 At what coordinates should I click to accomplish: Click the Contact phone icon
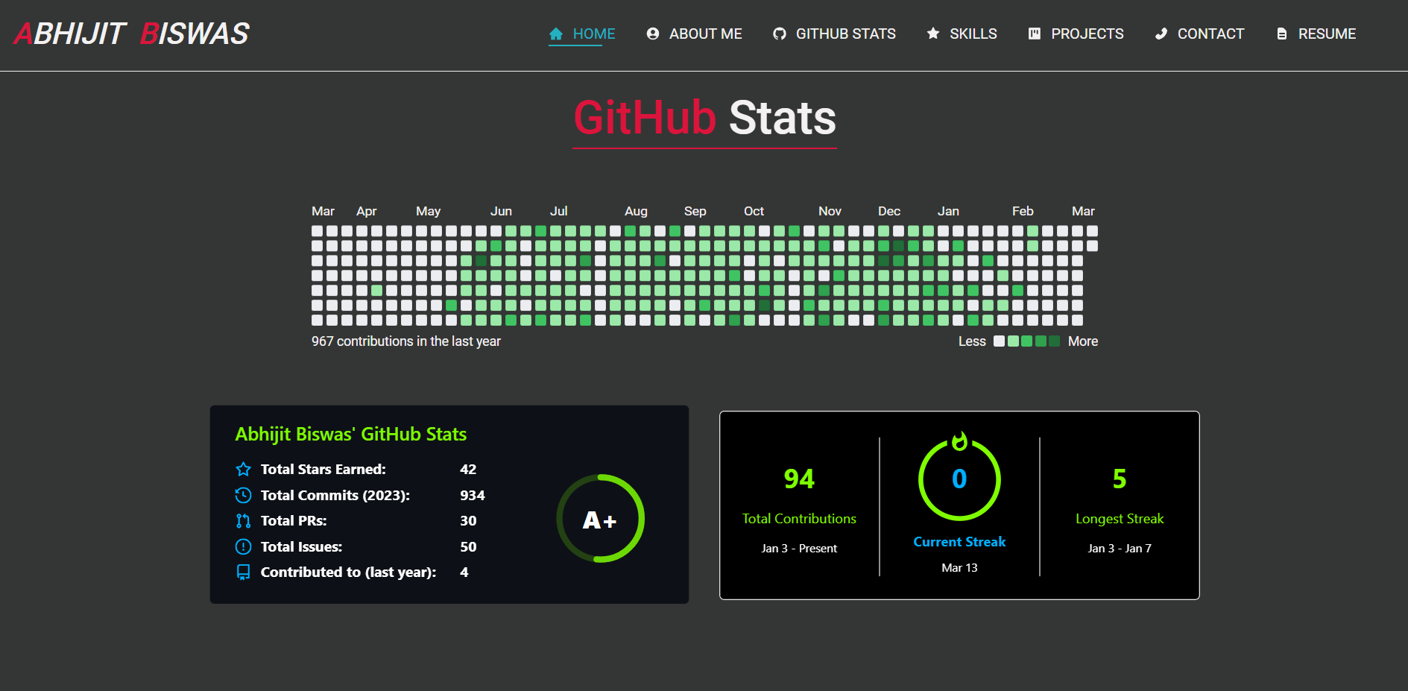tap(1161, 34)
